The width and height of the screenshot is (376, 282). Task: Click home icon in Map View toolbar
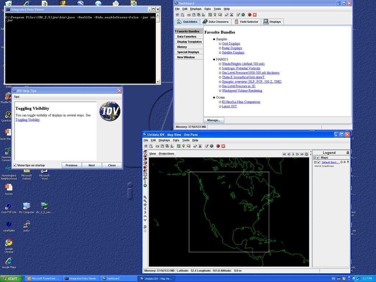coord(146,146)
